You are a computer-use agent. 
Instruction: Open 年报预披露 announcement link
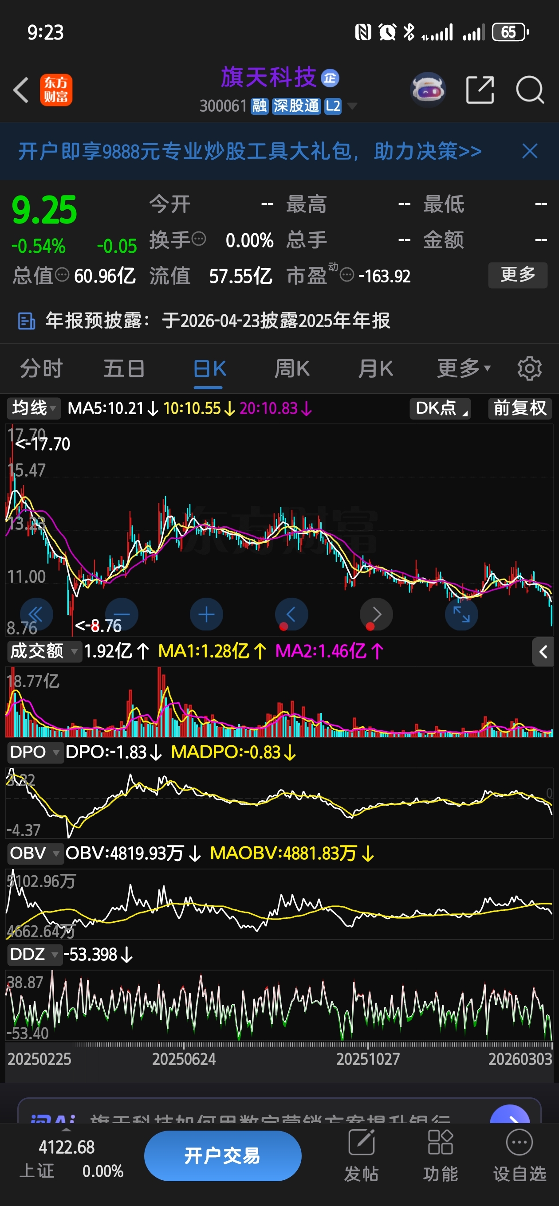pyautogui.click(x=217, y=321)
